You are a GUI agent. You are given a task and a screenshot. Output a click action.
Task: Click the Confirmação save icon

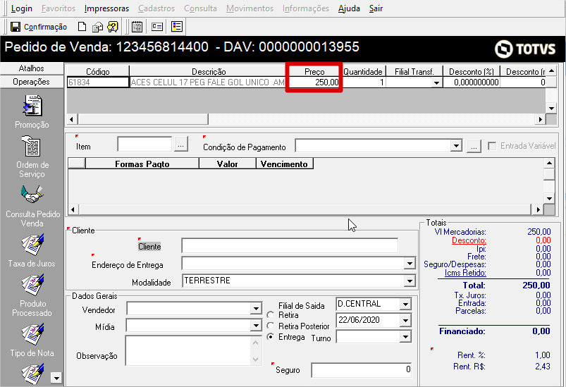pyautogui.click(x=16, y=27)
